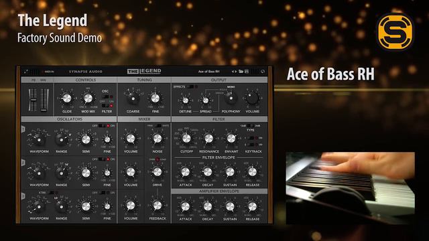Click the filter CUTOFF knob
The height and width of the screenshot is (241, 429).
pyautogui.click(x=186, y=139)
